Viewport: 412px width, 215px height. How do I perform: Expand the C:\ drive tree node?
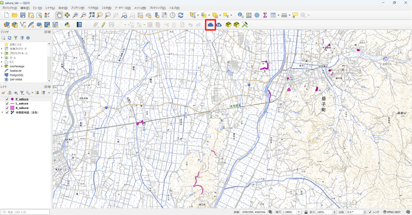coord(2,62)
